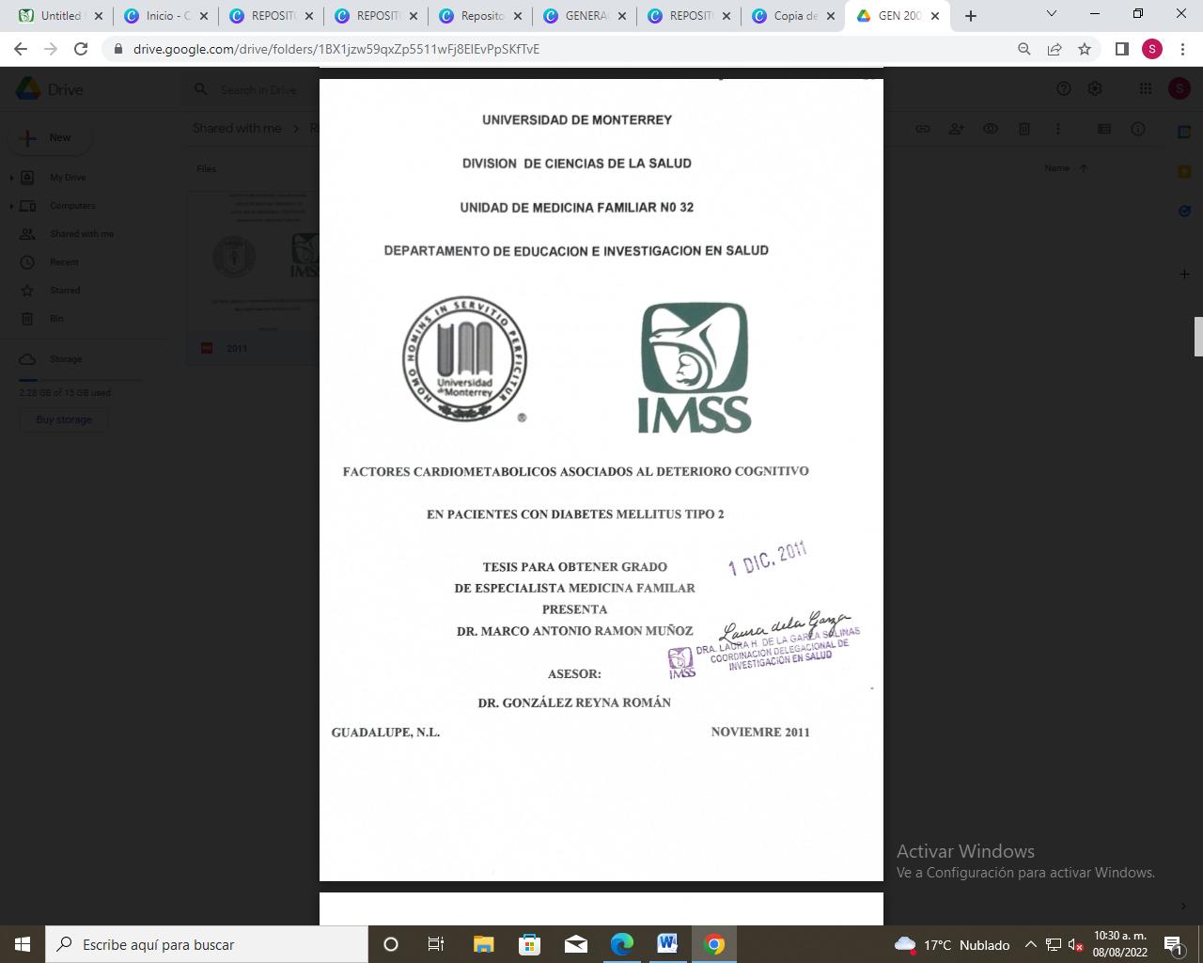Open the Chrome three-dot menu
Viewport: 1203px width, 963px height.
coord(1182,49)
